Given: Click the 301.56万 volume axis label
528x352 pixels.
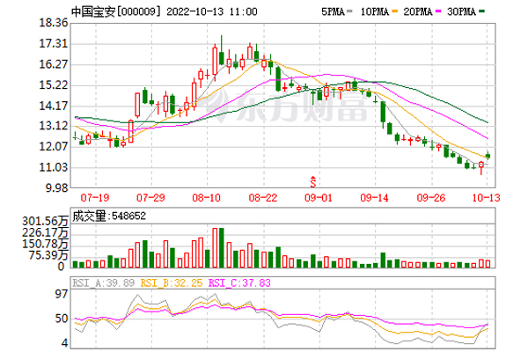Looking at the screenshot, I should 48,220.
